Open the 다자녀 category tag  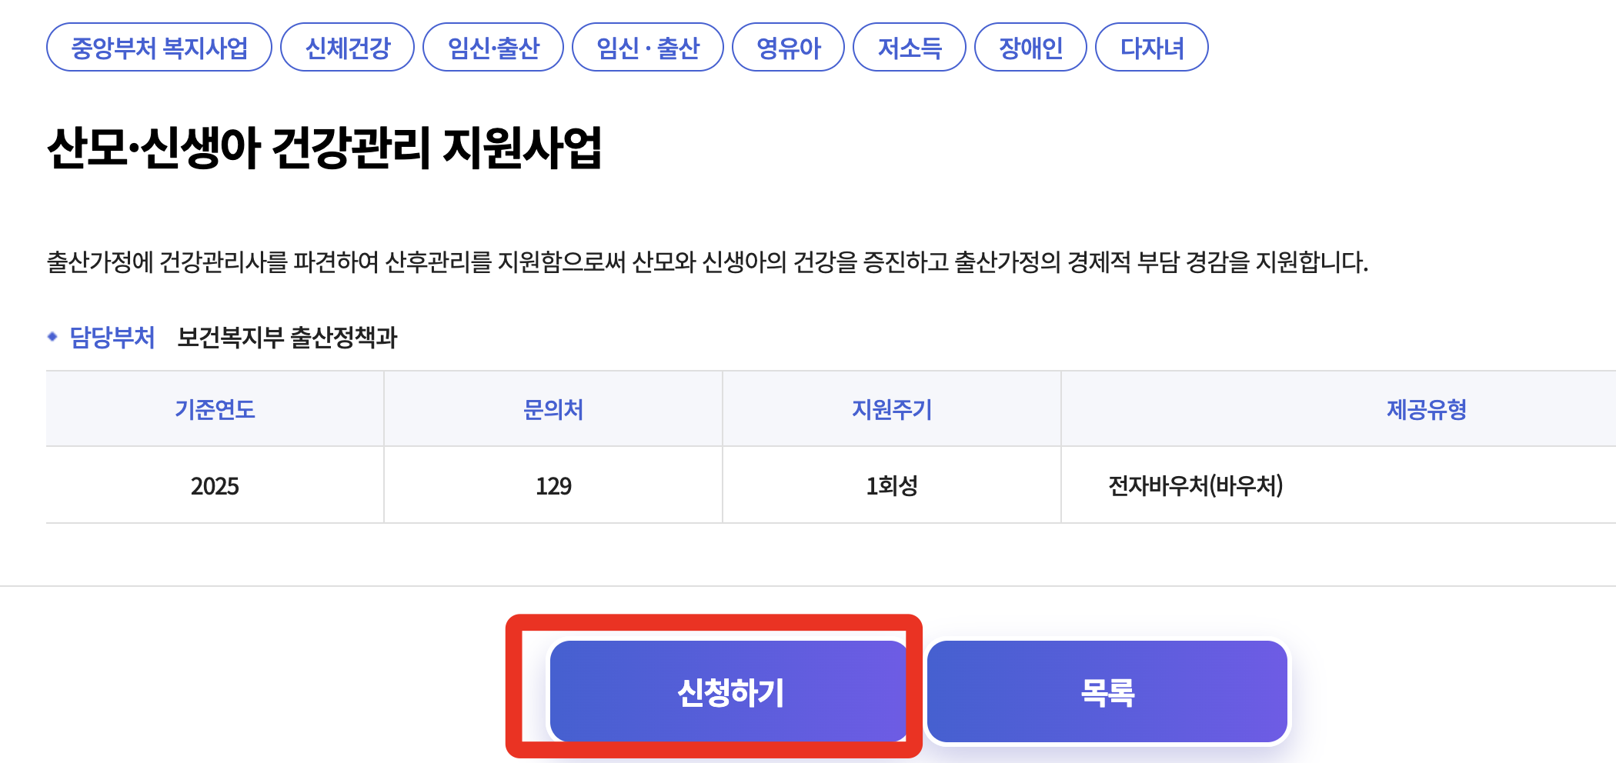pyautogui.click(x=1152, y=47)
